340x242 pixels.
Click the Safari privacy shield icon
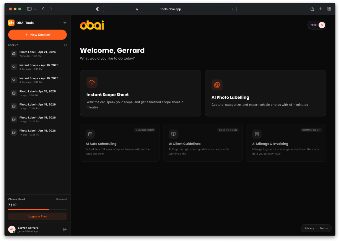click(x=98, y=9)
